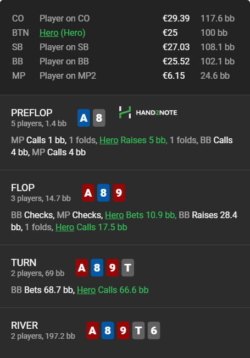Click the PREFLOP section heading
Image resolution: width=250 pixels, height=358 pixels.
(x=32, y=113)
